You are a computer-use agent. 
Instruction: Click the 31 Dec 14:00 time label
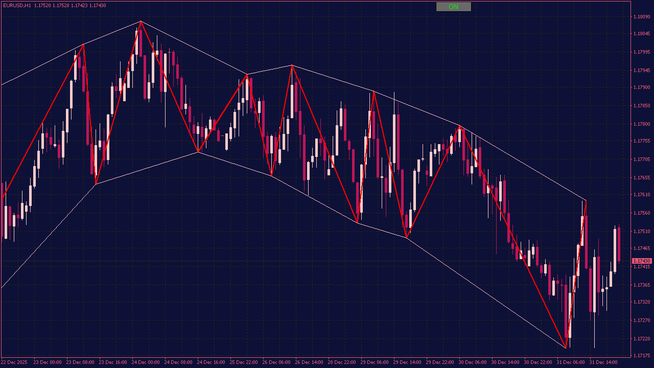[x=603, y=362]
